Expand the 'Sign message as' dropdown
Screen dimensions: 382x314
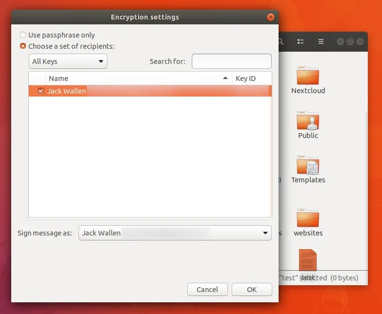pos(175,233)
